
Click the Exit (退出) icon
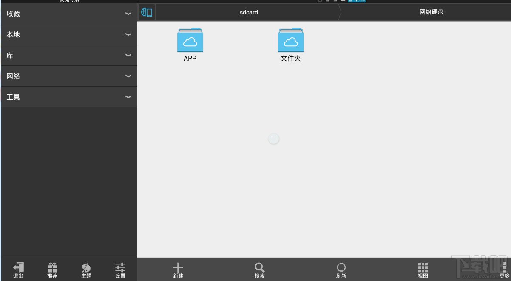pyautogui.click(x=18, y=267)
